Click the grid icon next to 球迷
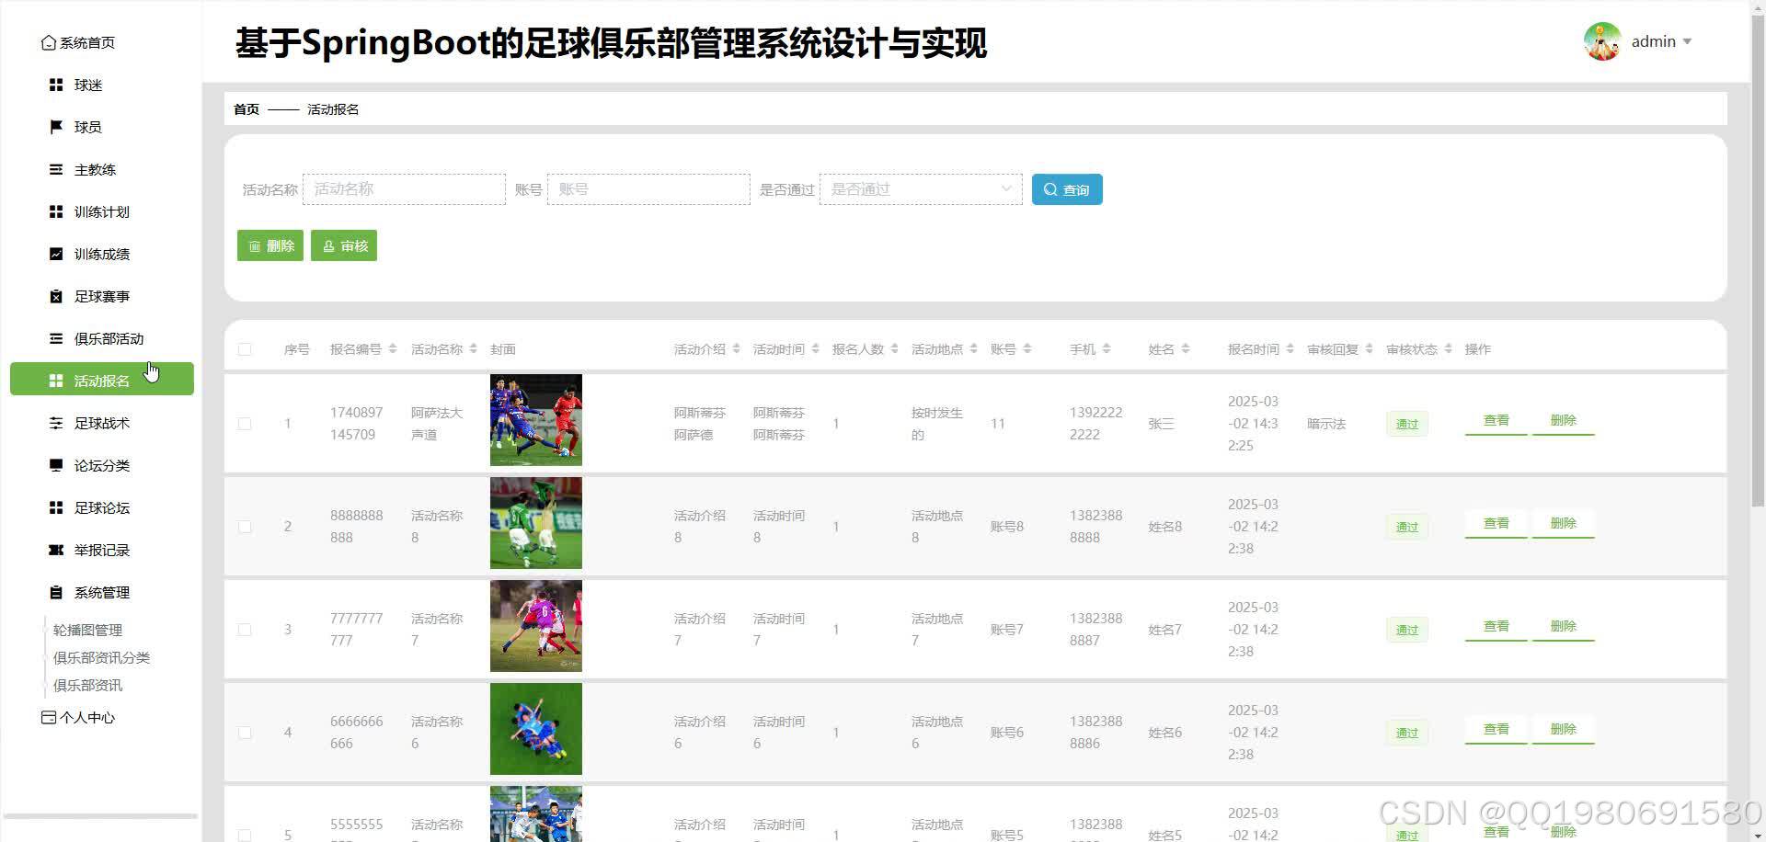This screenshot has height=842, width=1766. 56,85
